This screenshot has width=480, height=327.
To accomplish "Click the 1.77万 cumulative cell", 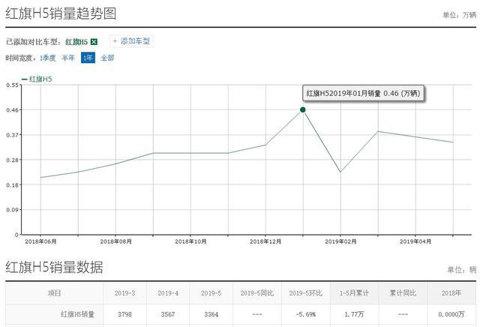I will point(354,314).
